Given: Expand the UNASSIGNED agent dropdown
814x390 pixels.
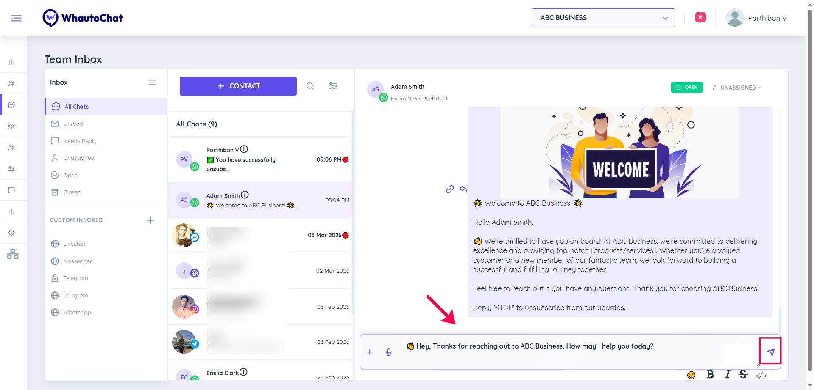Looking at the screenshot, I should pyautogui.click(x=737, y=88).
